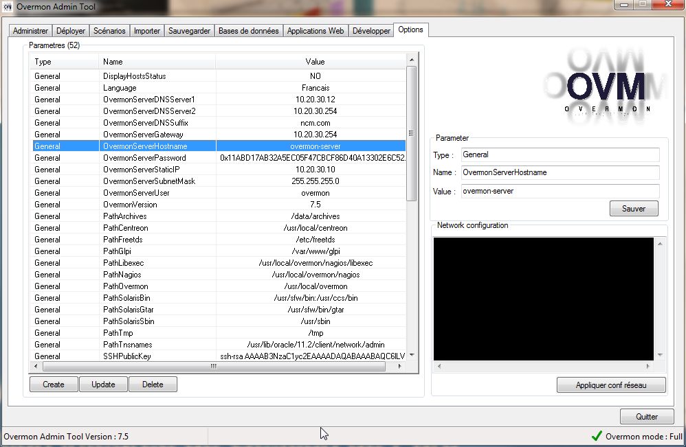The height and width of the screenshot is (447, 686).
Task: Click the horizontal scrollbar under the parameter list
Action: (x=213, y=366)
